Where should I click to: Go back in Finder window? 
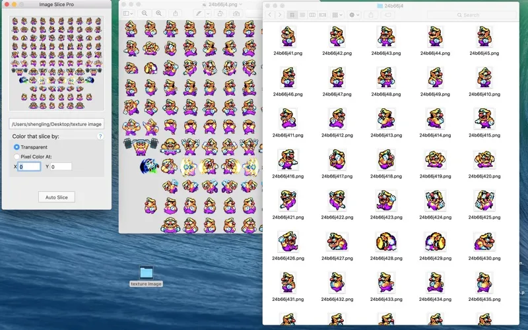pyautogui.click(x=270, y=15)
